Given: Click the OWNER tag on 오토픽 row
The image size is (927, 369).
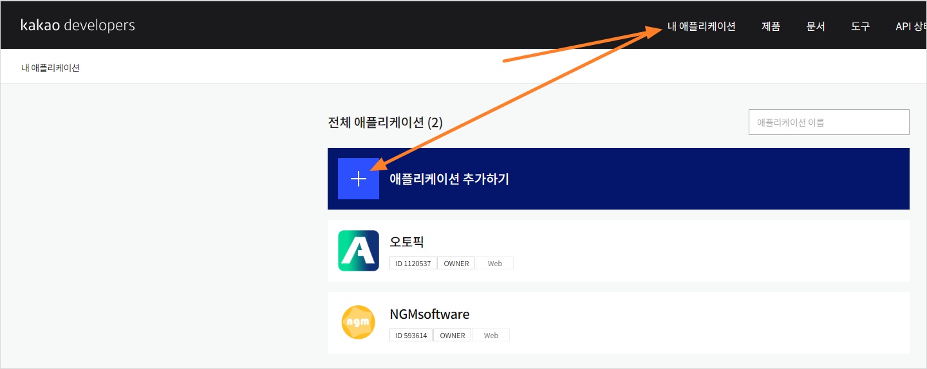Looking at the screenshot, I should 456,263.
